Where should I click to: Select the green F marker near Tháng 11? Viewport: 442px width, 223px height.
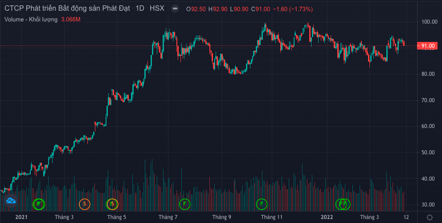point(262,204)
